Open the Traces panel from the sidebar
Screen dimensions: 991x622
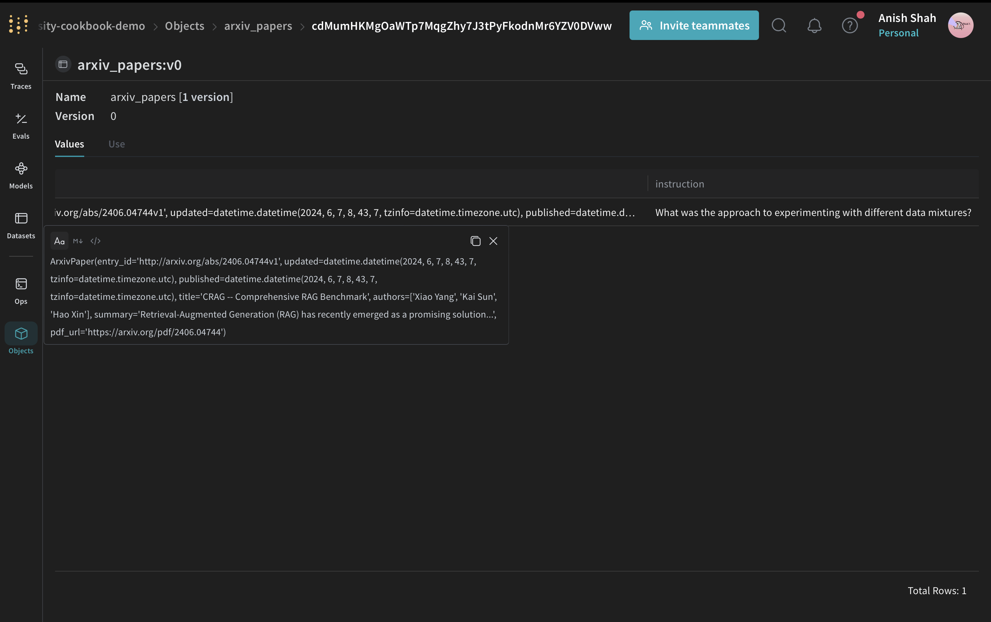21,75
